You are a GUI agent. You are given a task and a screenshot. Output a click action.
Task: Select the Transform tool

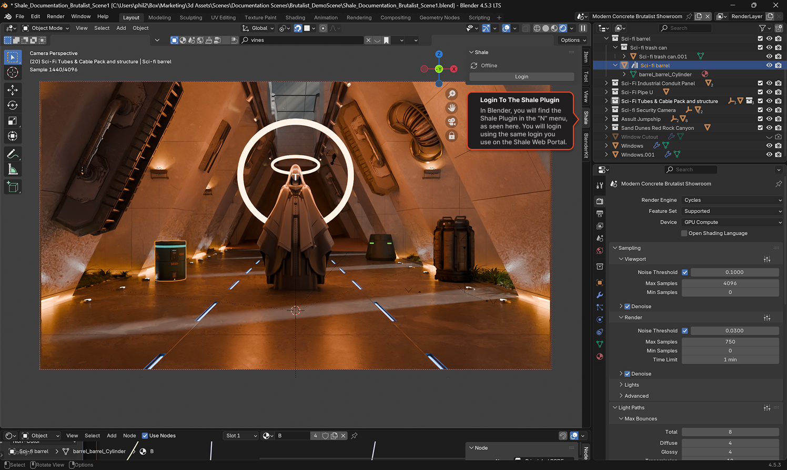tap(13, 136)
